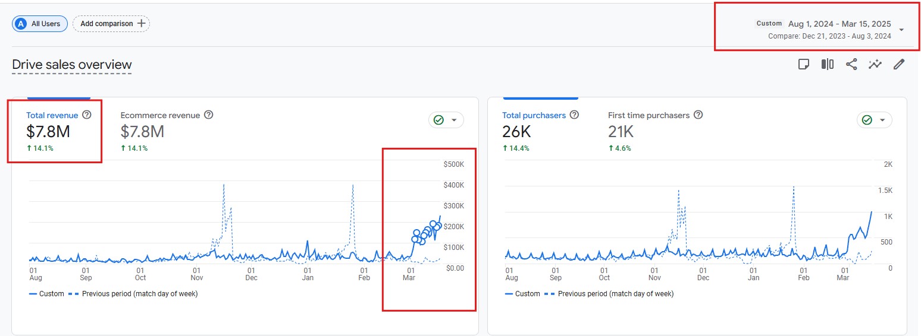This screenshot has height=336, width=921.
Task: Click help icon next to Ecommerce revenue
Action: click(x=209, y=115)
